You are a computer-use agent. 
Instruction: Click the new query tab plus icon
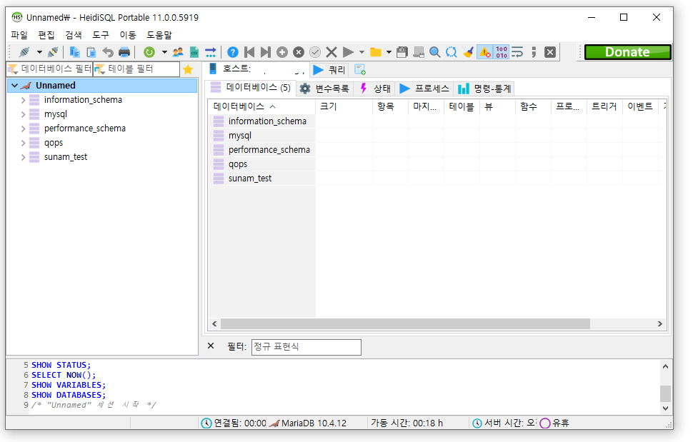click(x=360, y=70)
